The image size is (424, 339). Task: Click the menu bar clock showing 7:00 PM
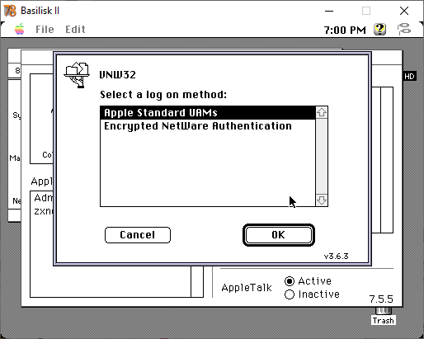[345, 30]
